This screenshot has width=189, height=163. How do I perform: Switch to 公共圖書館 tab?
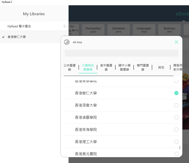70,67
